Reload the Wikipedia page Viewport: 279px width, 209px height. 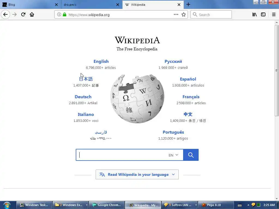click(23, 15)
